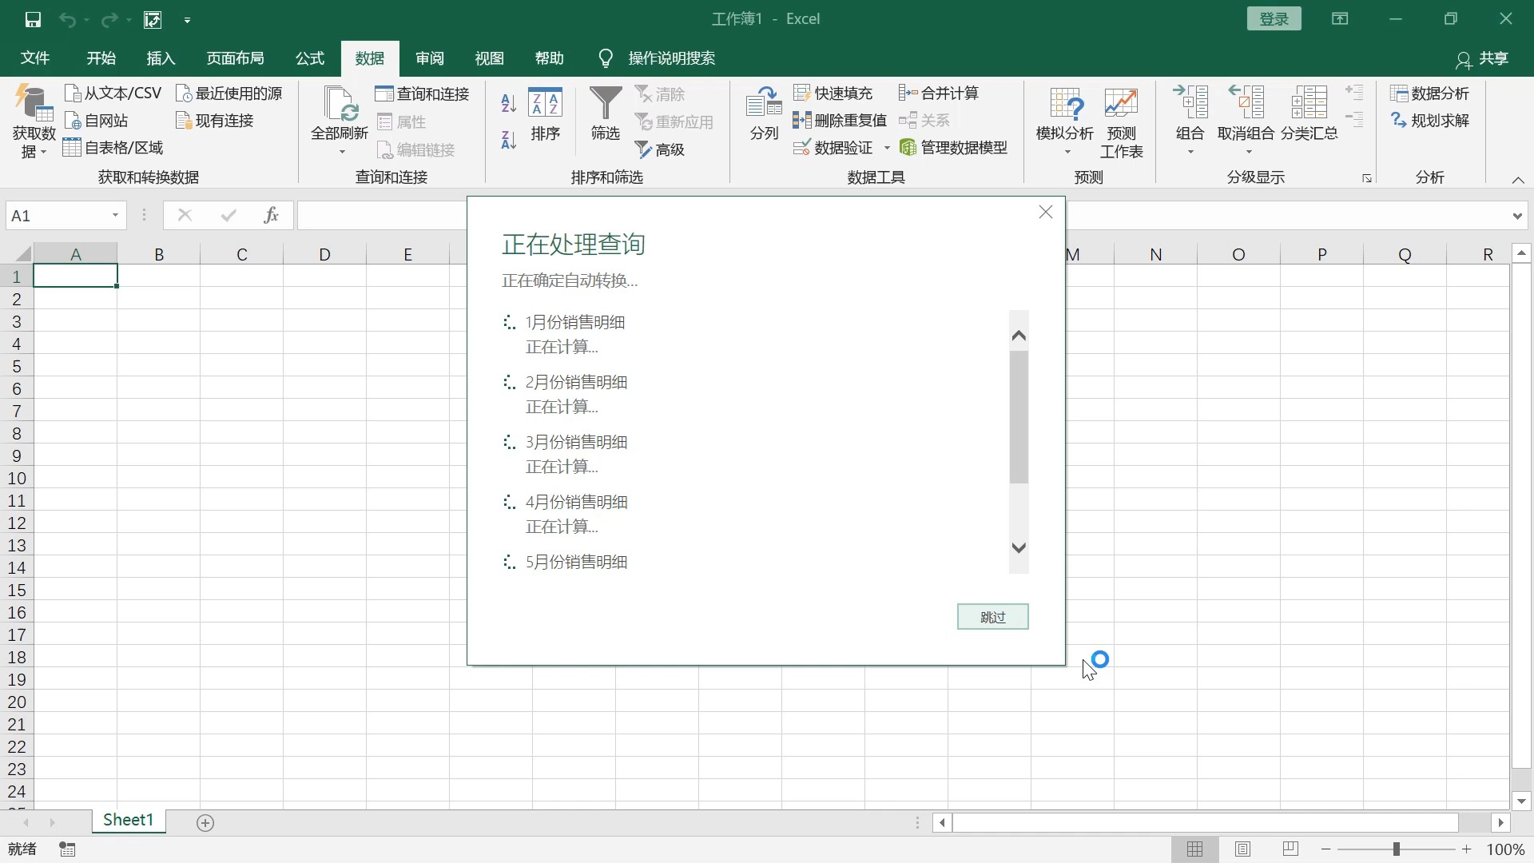Click the Save icon on Quick Access Toolbar
The image size is (1534, 863).
click(33, 19)
